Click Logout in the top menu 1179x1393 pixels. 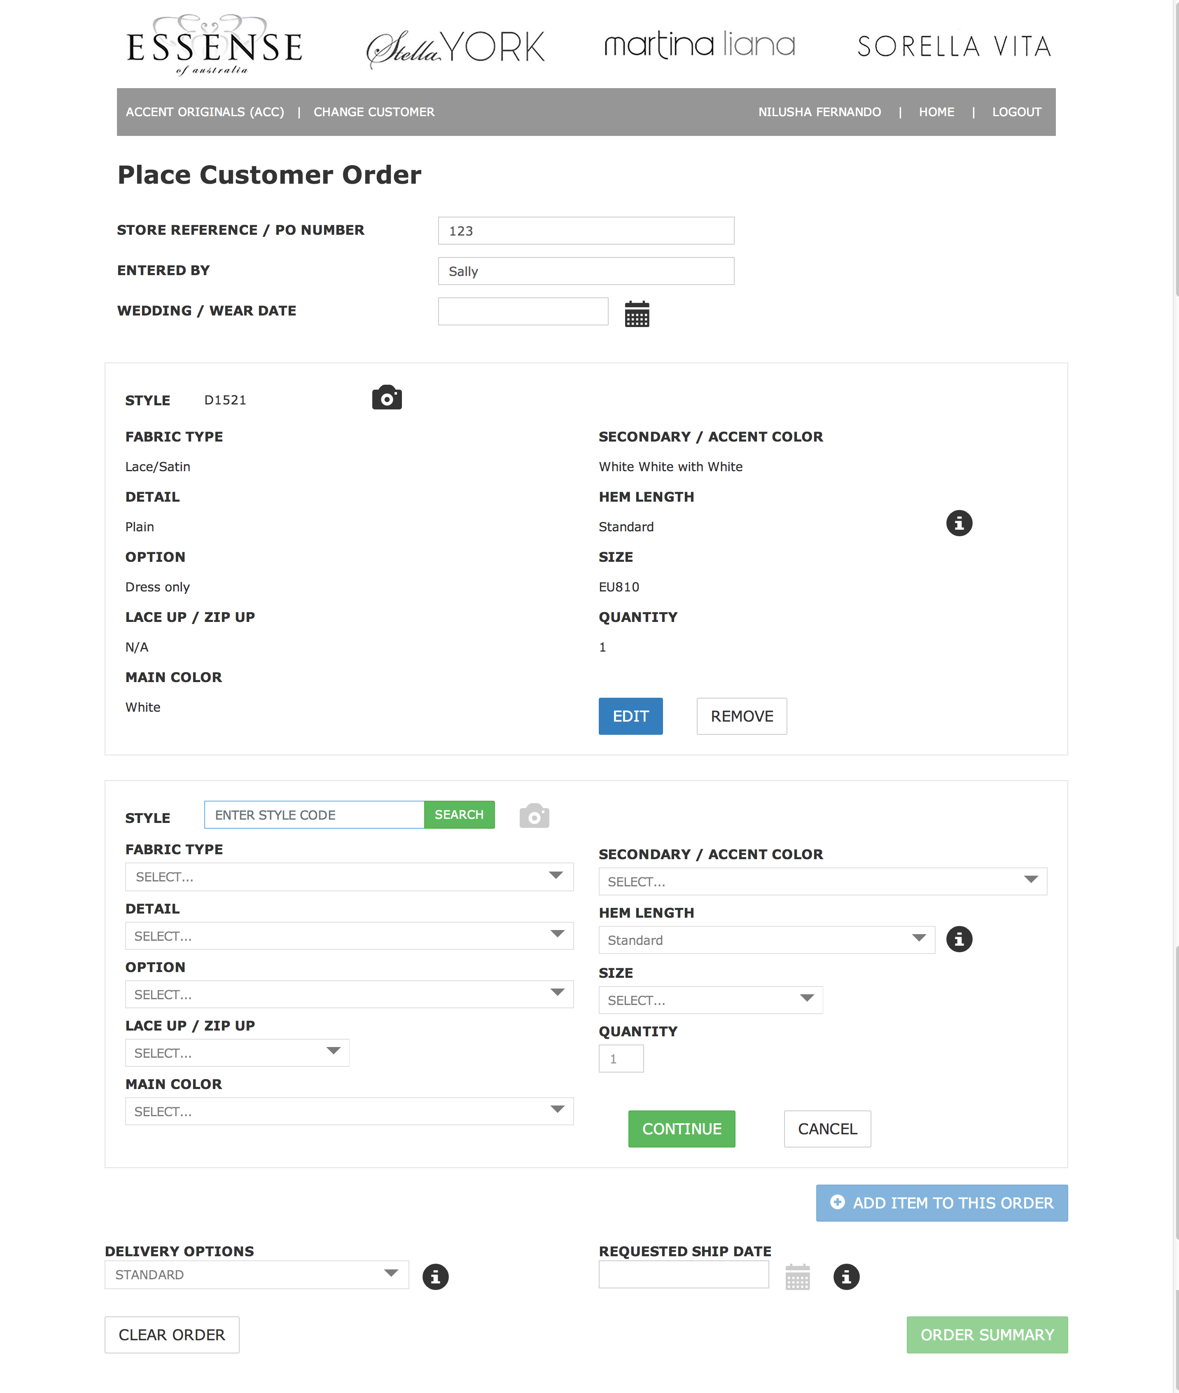(x=1016, y=112)
